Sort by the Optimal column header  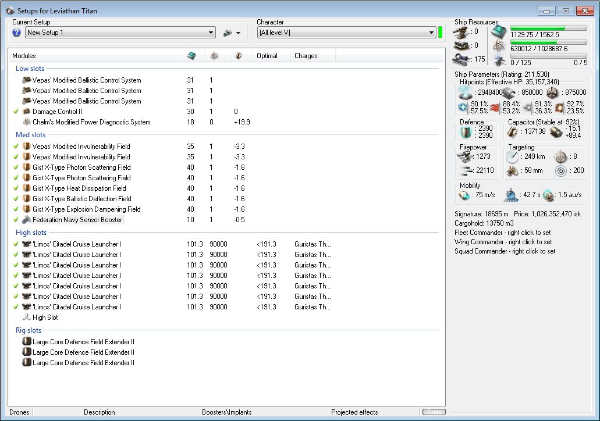[271, 56]
